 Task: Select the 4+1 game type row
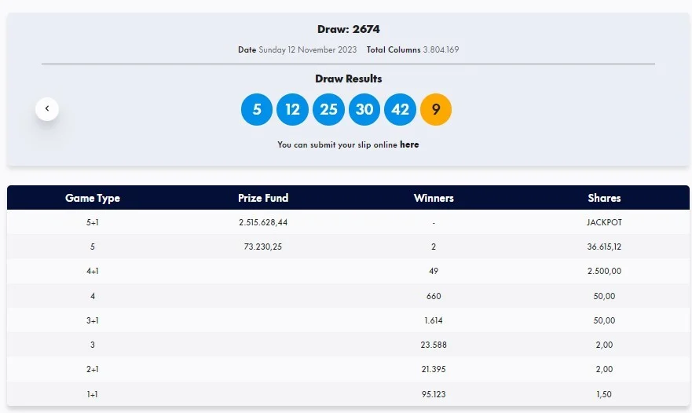pyautogui.click(x=348, y=271)
